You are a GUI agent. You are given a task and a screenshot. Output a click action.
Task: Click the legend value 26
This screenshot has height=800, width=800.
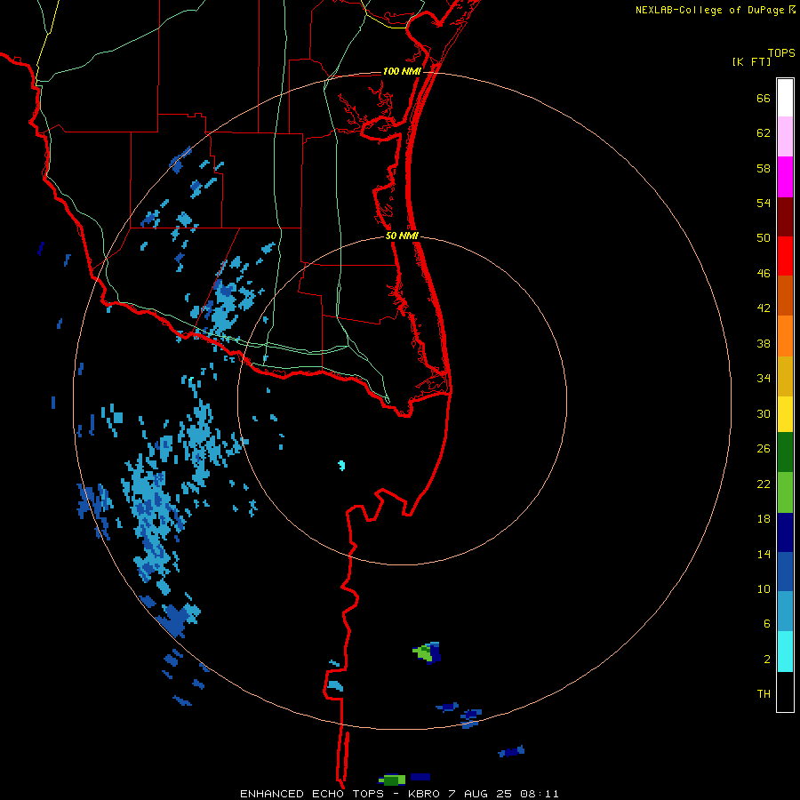tap(764, 449)
